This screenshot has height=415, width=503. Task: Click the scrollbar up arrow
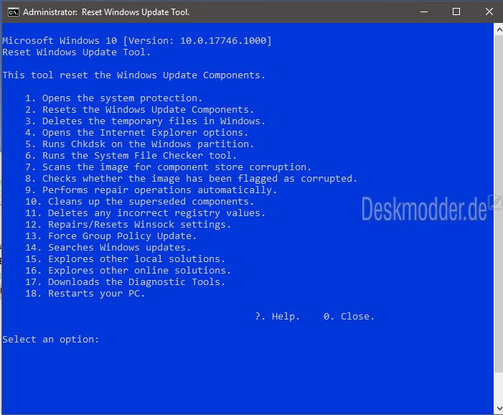[x=499, y=30]
